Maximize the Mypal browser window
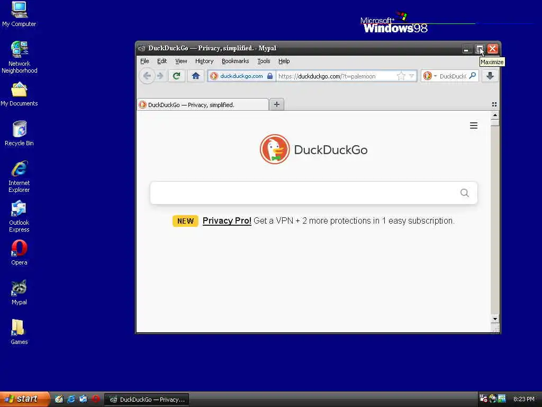Viewport: 542px width, 407px height. pyautogui.click(x=480, y=49)
